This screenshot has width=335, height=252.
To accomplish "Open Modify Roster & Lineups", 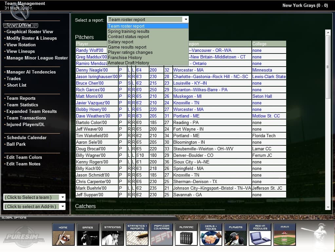I will point(31,38).
